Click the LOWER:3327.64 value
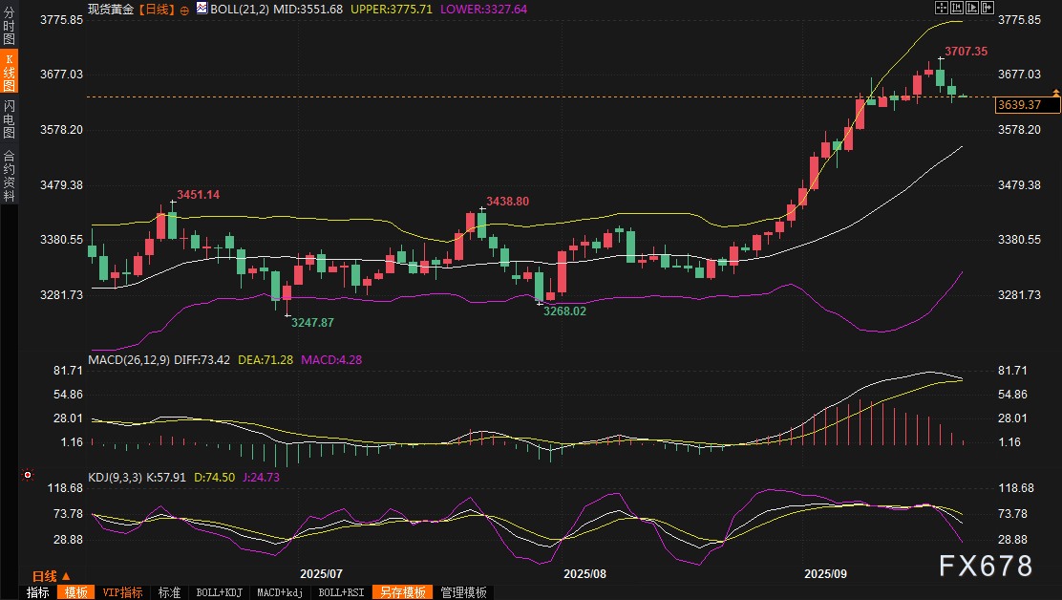Image resolution: width=1062 pixels, height=600 pixels. tap(483, 10)
